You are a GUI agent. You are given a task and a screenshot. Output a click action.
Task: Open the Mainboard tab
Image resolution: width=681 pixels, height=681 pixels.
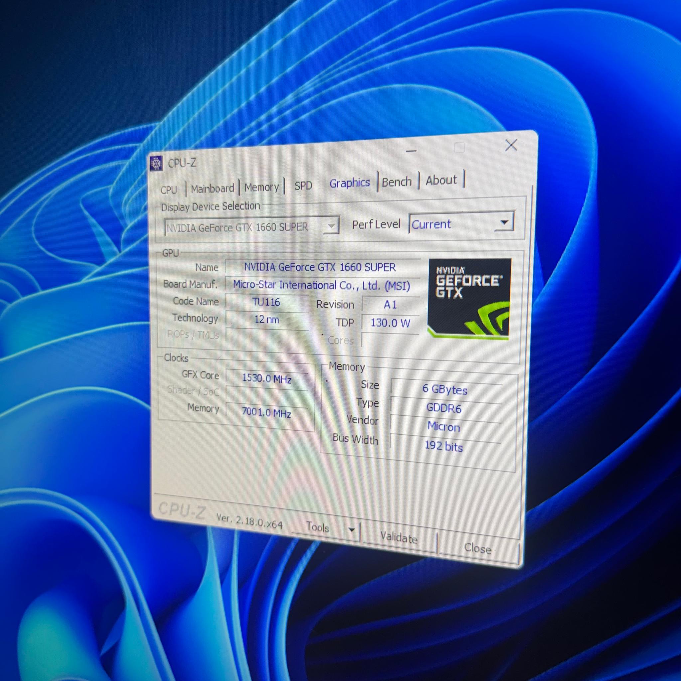tap(212, 189)
